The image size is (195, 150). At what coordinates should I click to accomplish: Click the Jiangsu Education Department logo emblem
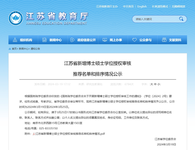(16, 18)
